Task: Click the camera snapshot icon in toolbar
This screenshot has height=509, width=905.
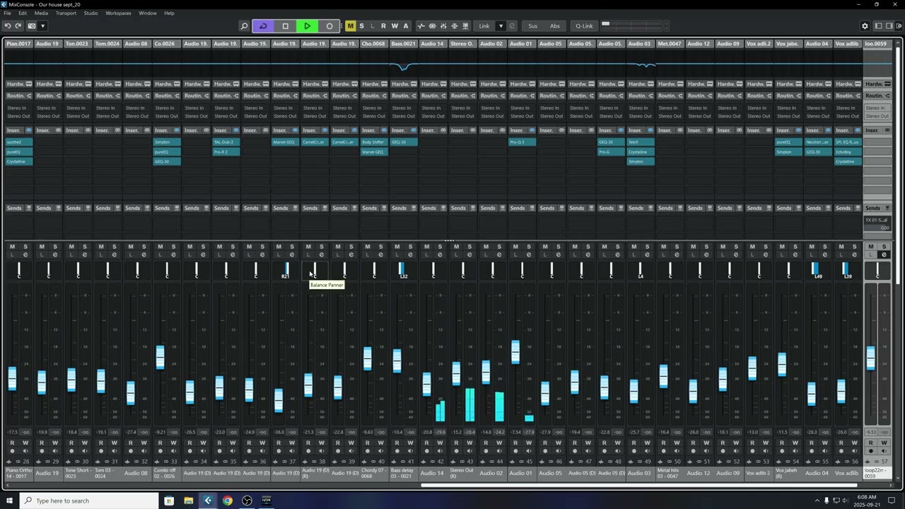Action: point(32,26)
